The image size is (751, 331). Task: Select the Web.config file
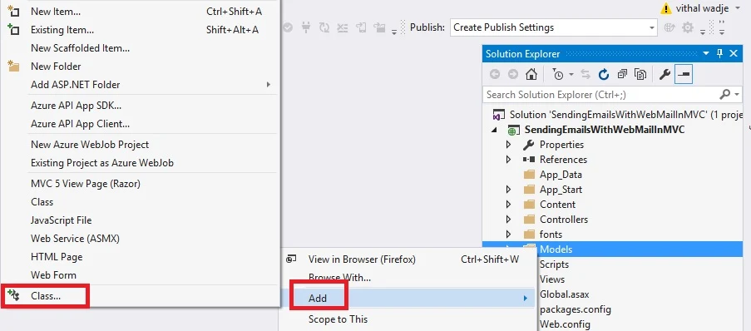(565, 324)
